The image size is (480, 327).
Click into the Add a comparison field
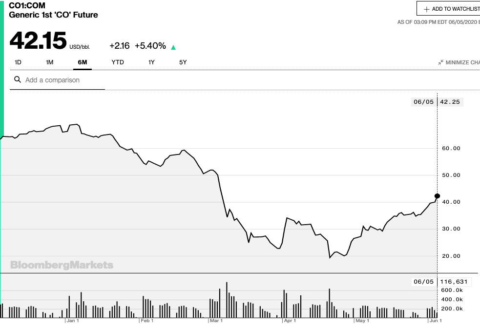63,80
